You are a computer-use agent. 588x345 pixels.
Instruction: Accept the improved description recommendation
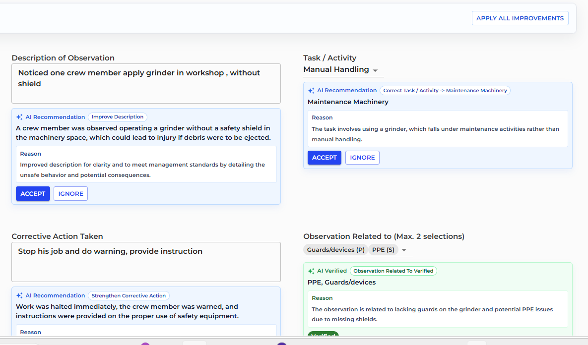[33, 194]
